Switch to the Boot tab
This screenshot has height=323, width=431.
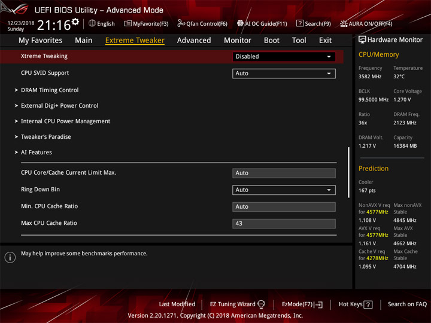272,41
